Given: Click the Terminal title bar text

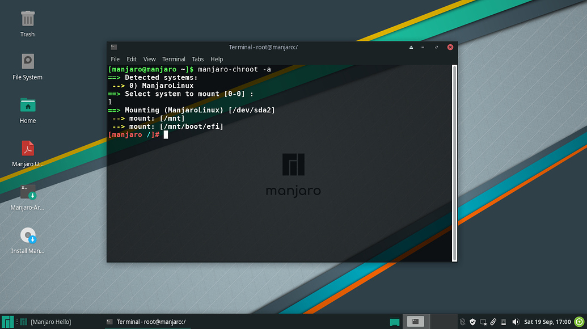Looking at the screenshot, I should point(263,47).
